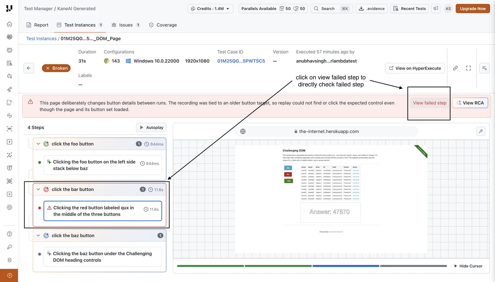Click the Challenging DOM page screenshot preview
This screenshot has height=282, width=495.
tap(331, 199)
